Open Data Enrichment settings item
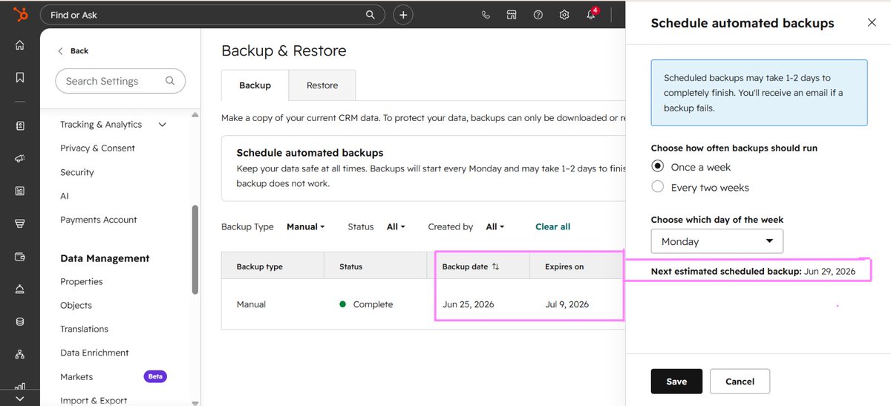 tap(94, 353)
